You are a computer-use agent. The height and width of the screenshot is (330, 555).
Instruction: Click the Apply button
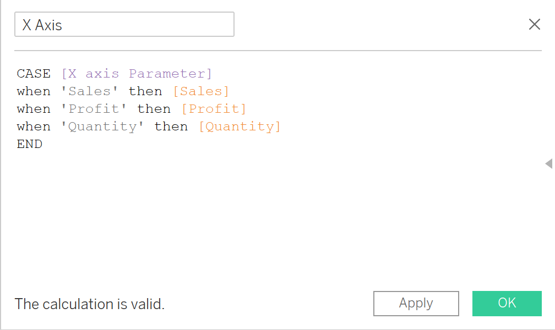416,303
